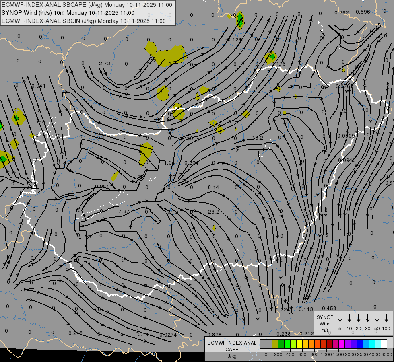Select the light cyan CAPE legend swatch
Viewport: 394px width, 362px height.
378,344
